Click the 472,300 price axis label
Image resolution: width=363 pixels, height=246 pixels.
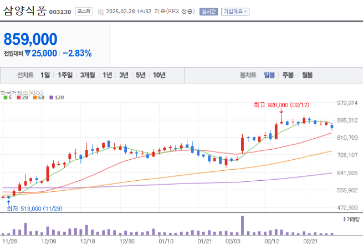tap(347, 208)
